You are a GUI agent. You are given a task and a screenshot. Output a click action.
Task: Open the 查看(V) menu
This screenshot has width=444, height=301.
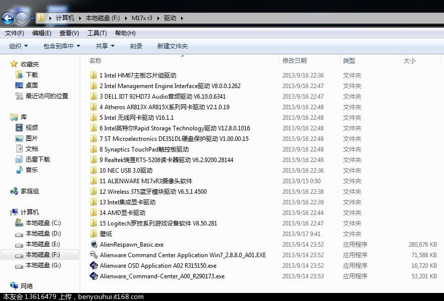point(69,33)
